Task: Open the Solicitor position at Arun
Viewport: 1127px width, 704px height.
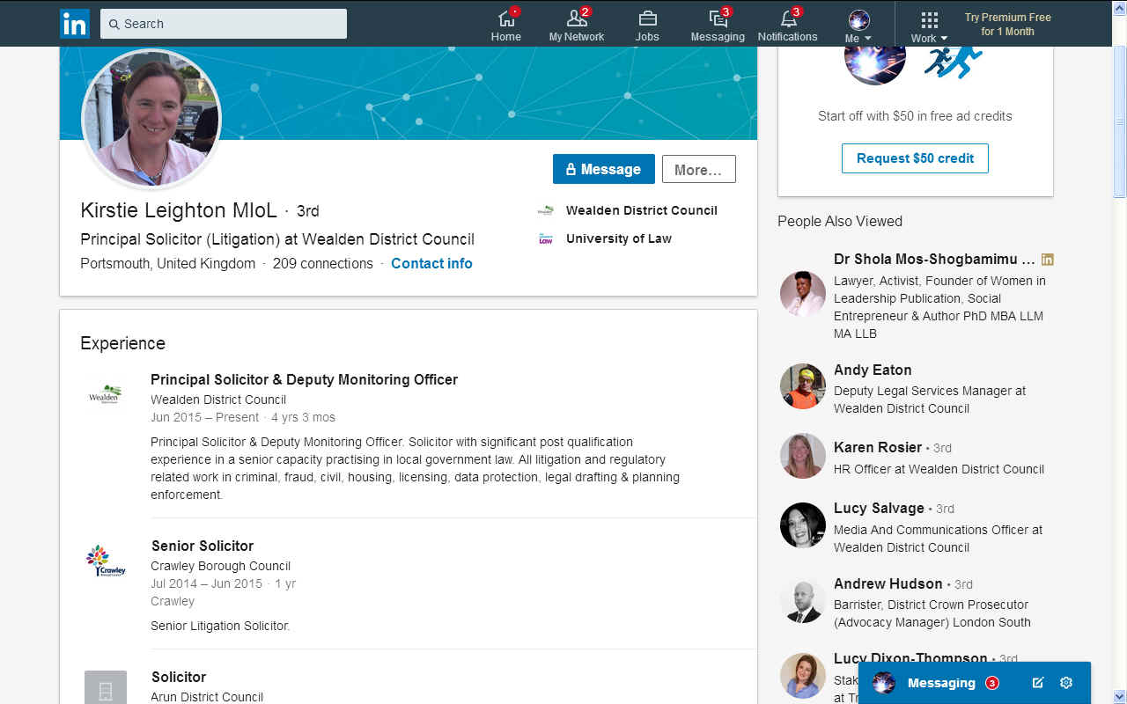Action: tap(179, 677)
